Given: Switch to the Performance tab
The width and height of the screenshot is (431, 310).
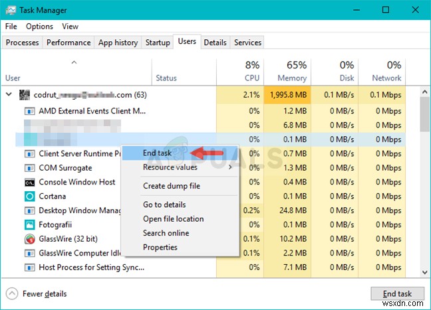Looking at the screenshot, I should tap(69, 42).
